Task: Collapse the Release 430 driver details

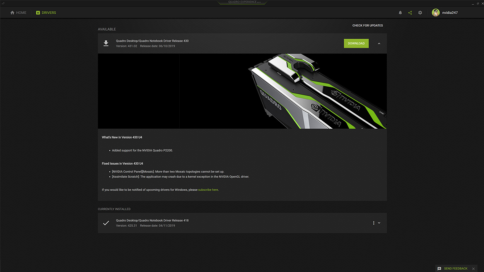Action: pyautogui.click(x=379, y=44)
